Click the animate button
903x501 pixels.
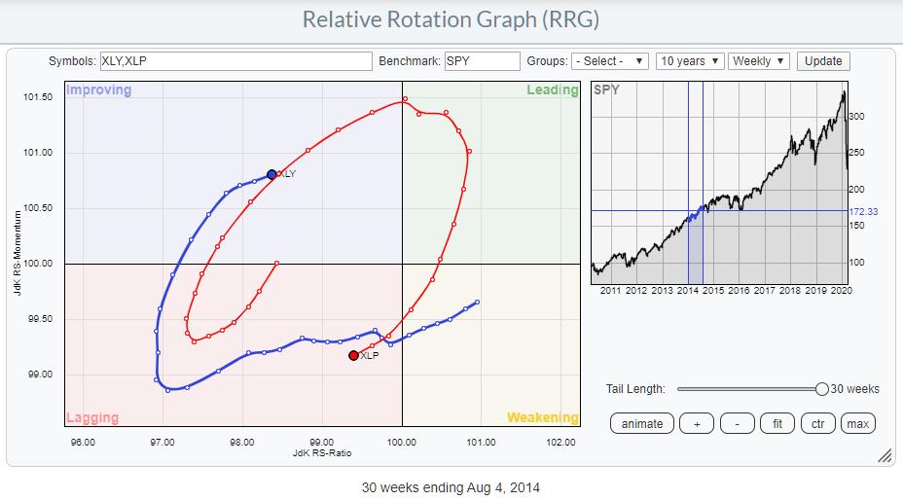point(642,423)
